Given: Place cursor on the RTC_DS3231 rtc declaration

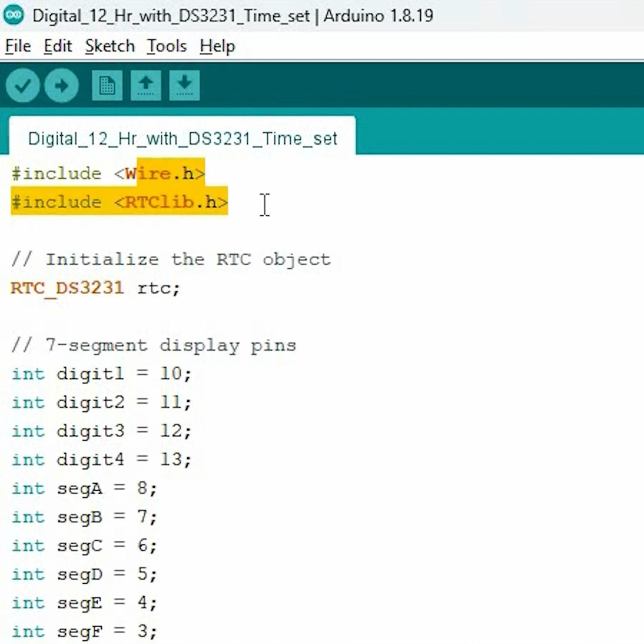Looking at the screenshot, I should pos(96,288).
